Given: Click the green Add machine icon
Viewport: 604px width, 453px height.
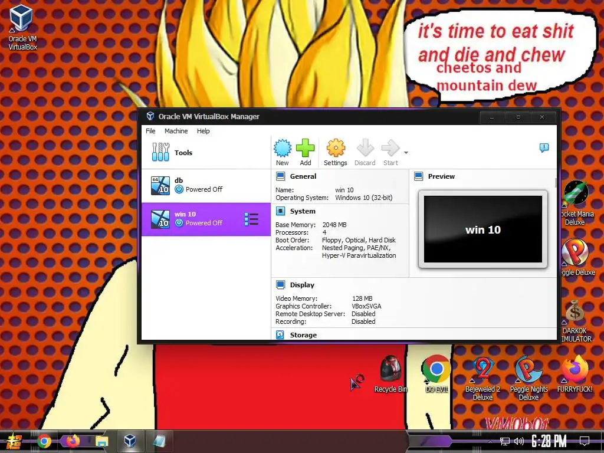Looking at the screenshot, I should [305, 148].
